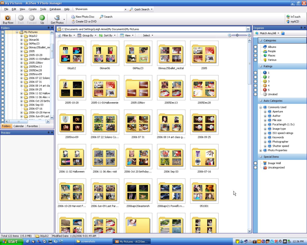The height and width of the screenshot is (245, 307).
Task: Click the Buy Now toolbar icon
Action: 8,18
